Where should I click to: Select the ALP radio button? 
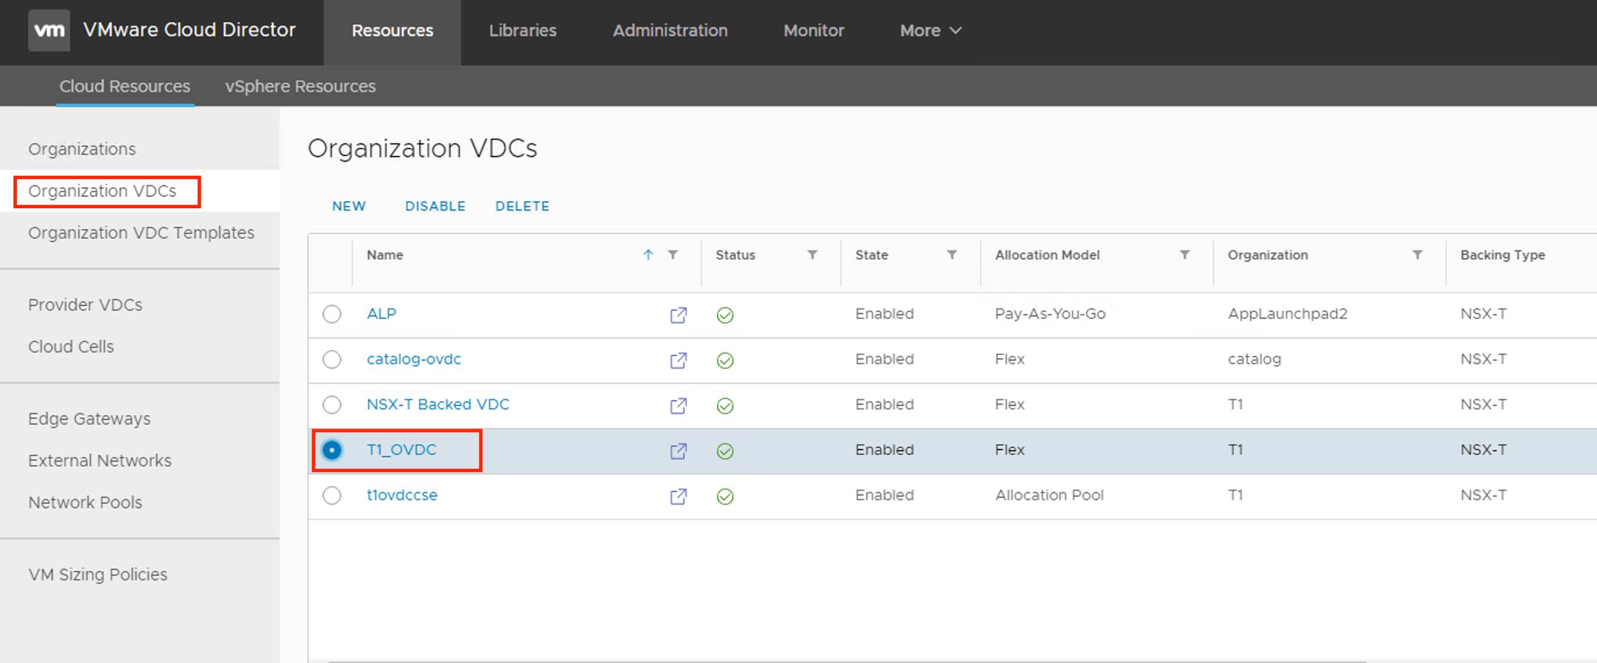click(332, 314)
